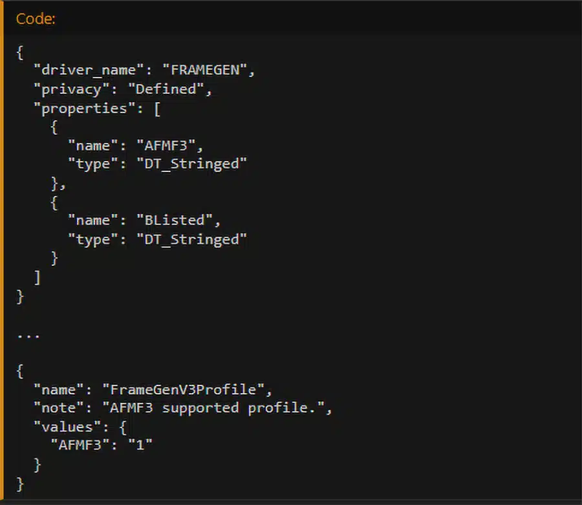This screenshot has width=582, height=505.
Task: Click the orange "Code:" header label
Action: tap(36, 19)
